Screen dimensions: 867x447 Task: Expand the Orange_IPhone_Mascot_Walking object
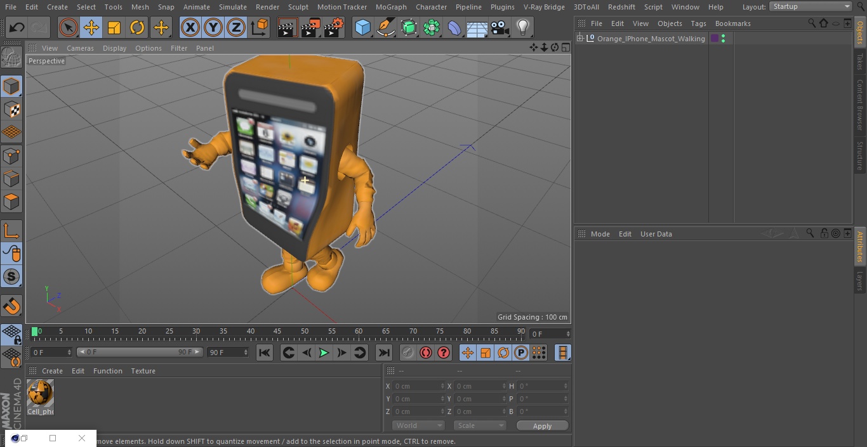click(x=579, y=39)
